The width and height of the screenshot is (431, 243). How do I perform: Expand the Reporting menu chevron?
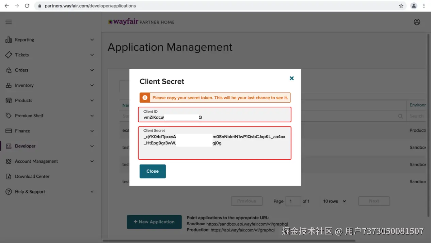pos(92,40)
